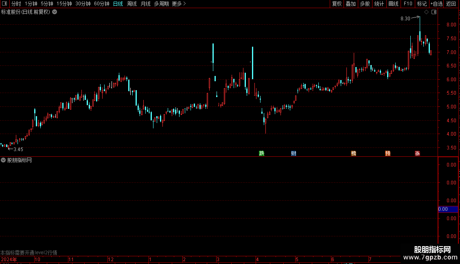The image size is (460, 264).
Task: Click the 8.00 price axis label
Action: tap(451, 25)
